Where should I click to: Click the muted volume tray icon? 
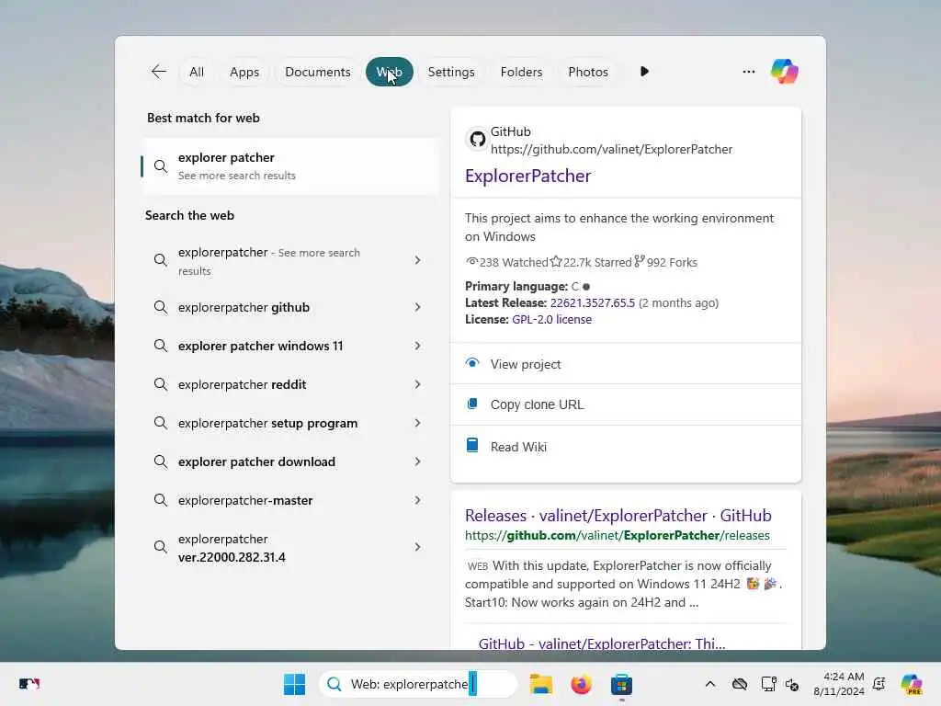(x=792, y=684)
